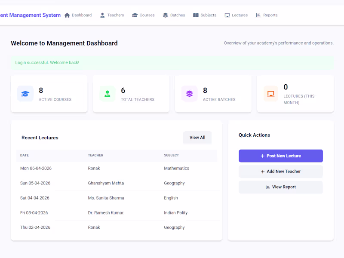344x258 pixels.
Task: Click the Recent Lectures heading
Action: click(40, 138)
